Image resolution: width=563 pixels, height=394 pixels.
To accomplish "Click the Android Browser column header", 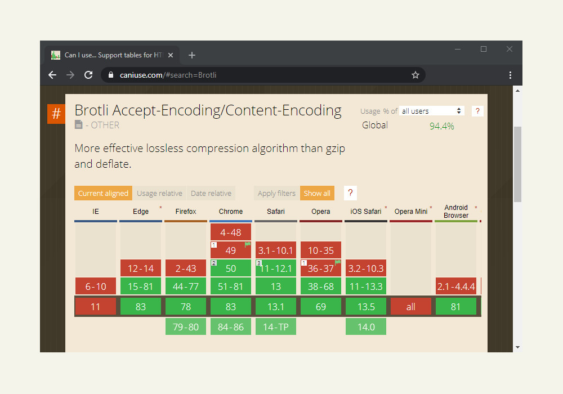I will coord(456,212).
